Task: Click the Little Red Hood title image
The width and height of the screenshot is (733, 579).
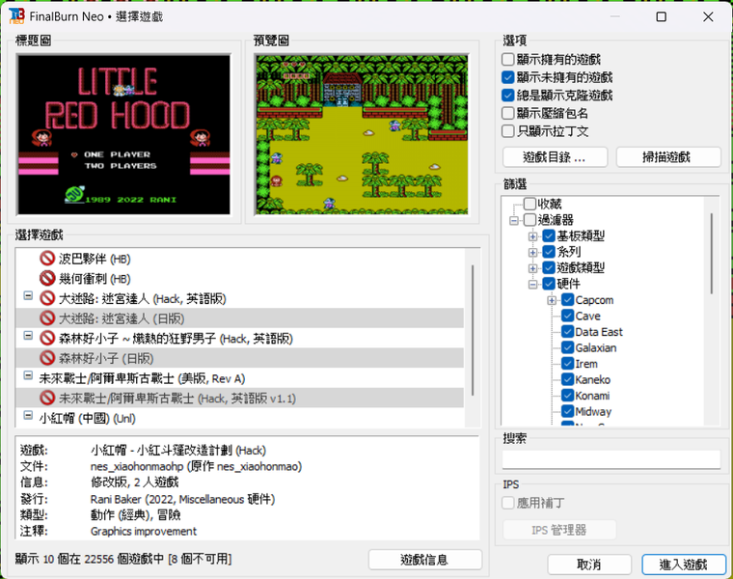Action: (123, 134)
